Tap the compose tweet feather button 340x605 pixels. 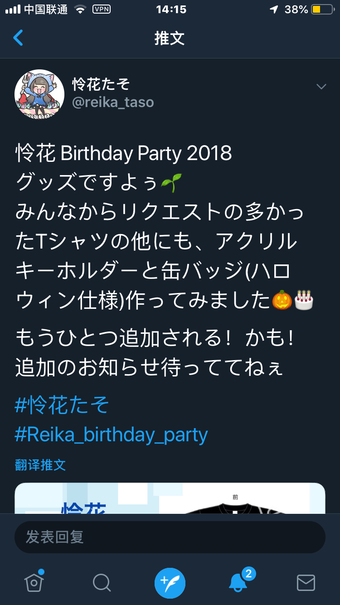(170, 583)
